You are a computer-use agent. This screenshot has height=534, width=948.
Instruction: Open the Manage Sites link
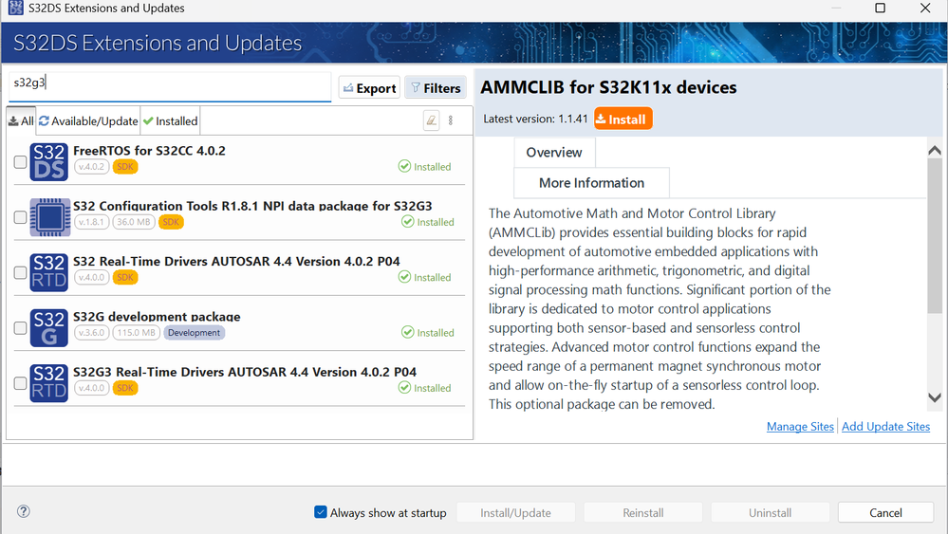800,427
